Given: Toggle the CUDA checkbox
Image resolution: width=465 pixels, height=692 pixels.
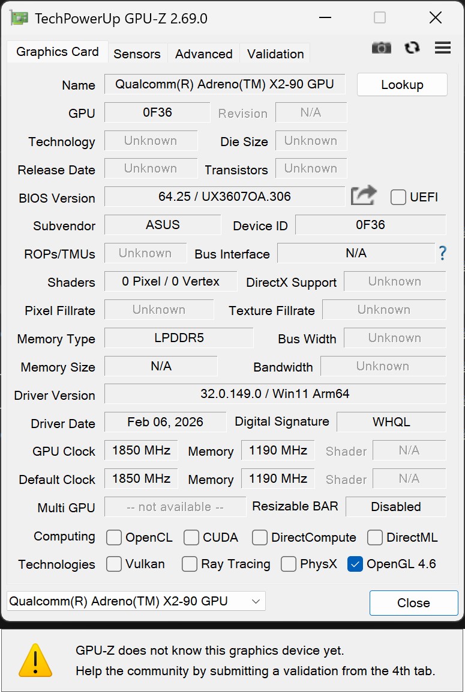Looking at the screenshot, I should (x=191, y=537).
